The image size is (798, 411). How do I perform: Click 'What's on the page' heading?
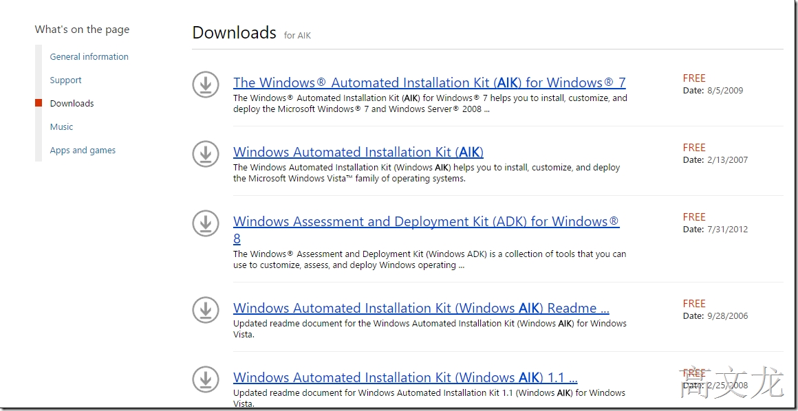(82, 30)
